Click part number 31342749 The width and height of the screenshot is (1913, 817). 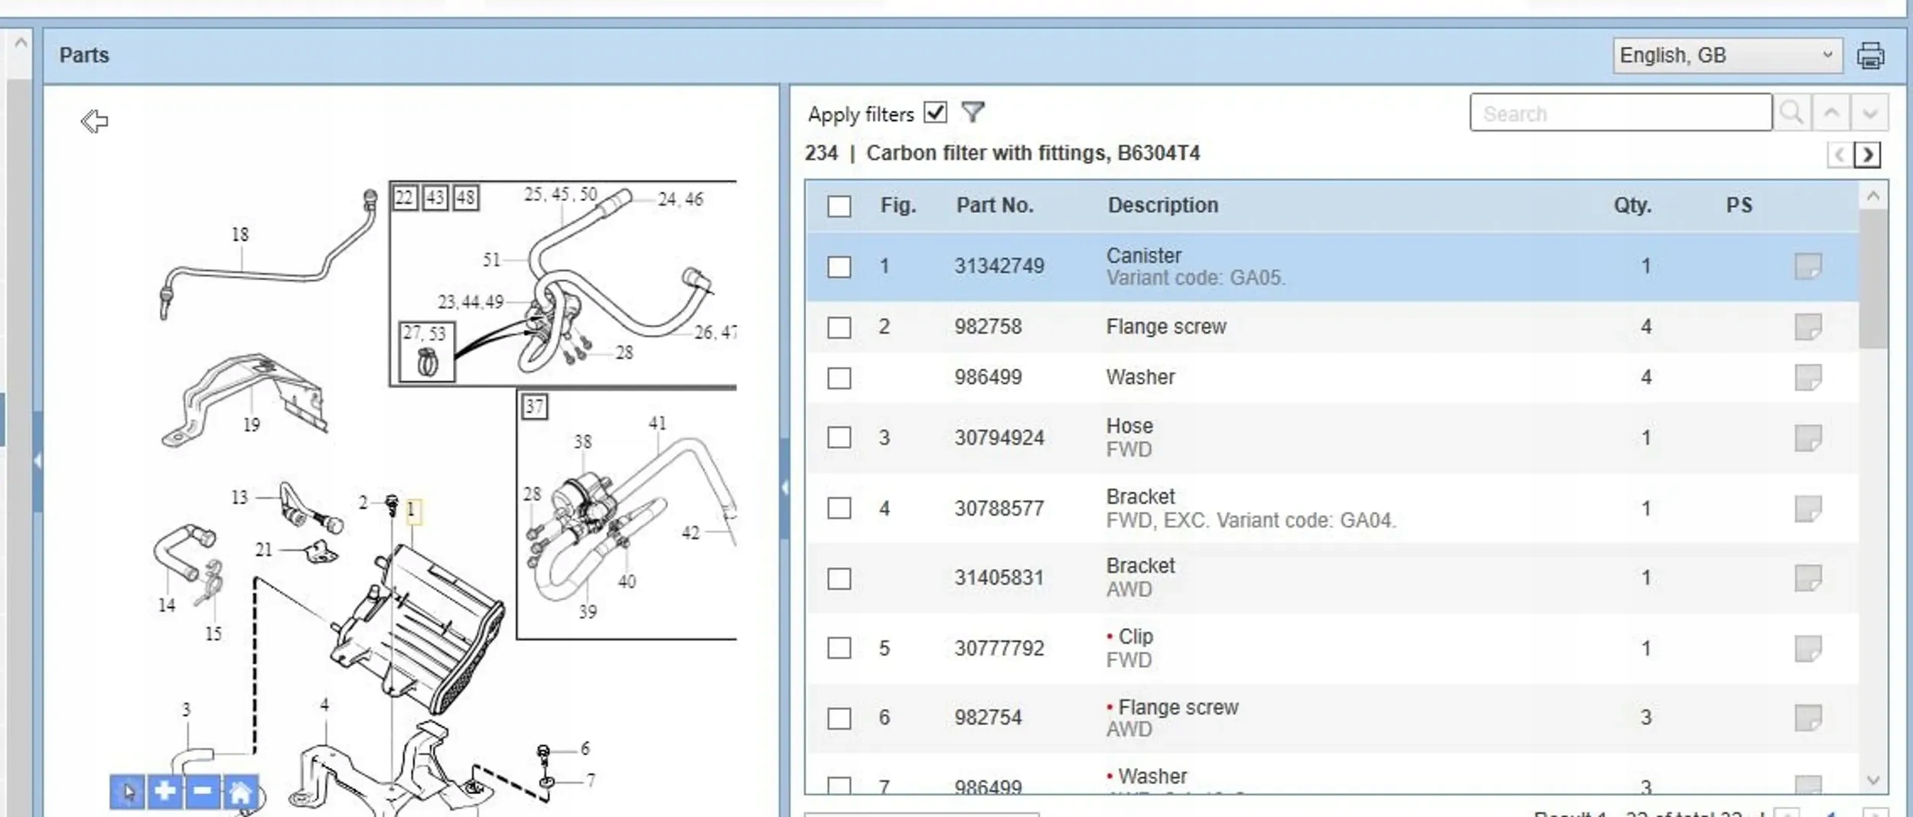[x=999, y=266]
